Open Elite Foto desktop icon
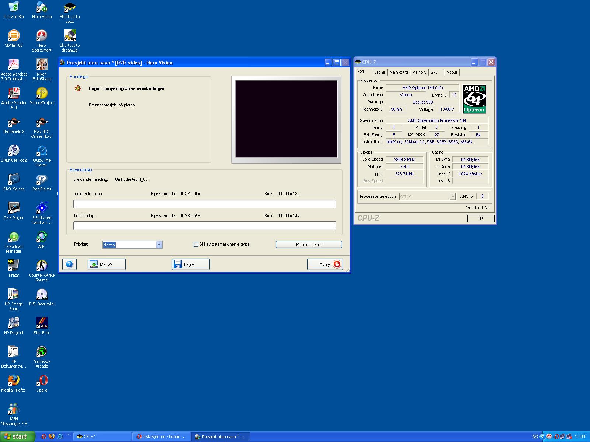590x442 pixels. click(42, 326)
